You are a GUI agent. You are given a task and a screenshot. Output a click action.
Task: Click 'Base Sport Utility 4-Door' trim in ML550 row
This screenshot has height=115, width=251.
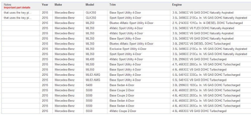125,69
